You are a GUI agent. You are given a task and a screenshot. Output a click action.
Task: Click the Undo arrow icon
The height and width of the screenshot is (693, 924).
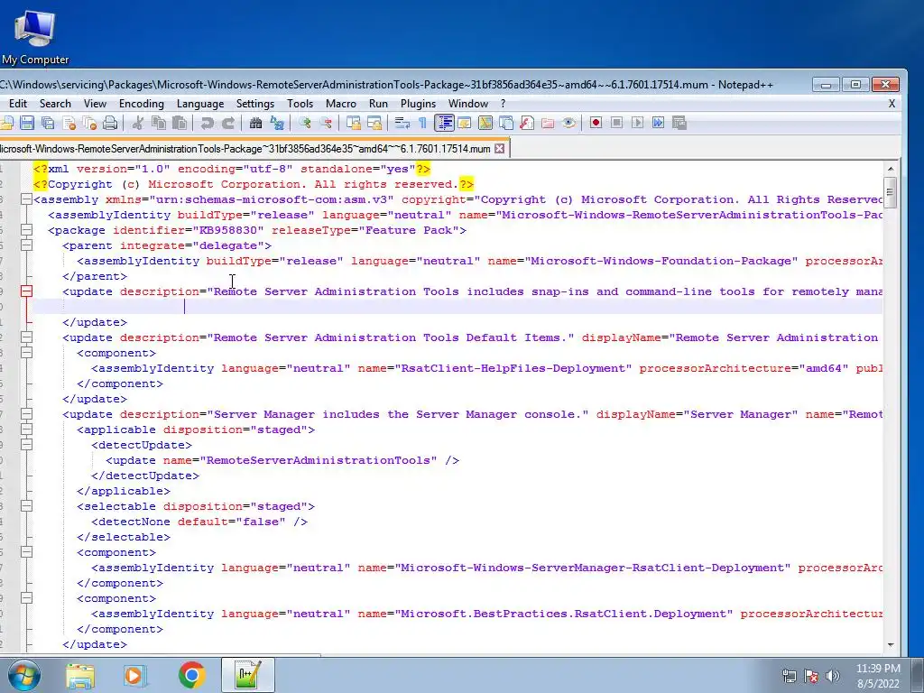207,123
